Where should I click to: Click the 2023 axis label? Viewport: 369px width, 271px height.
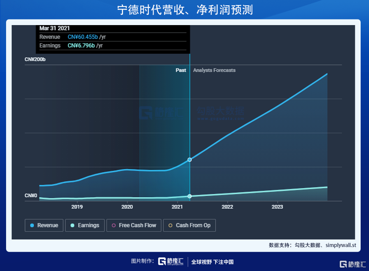point(278,207)
